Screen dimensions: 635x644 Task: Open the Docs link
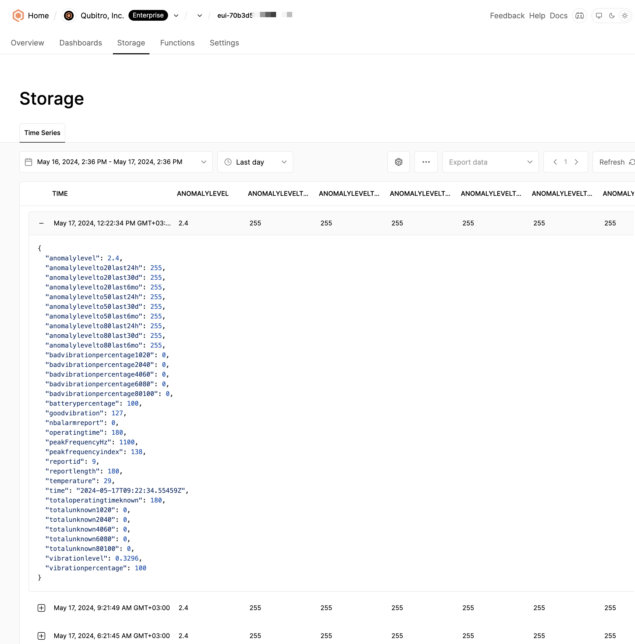[559, 15]
